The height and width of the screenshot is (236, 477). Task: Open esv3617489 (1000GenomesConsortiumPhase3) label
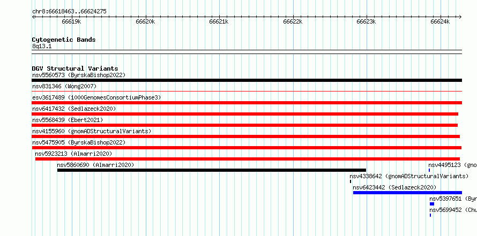click(96, 97)
